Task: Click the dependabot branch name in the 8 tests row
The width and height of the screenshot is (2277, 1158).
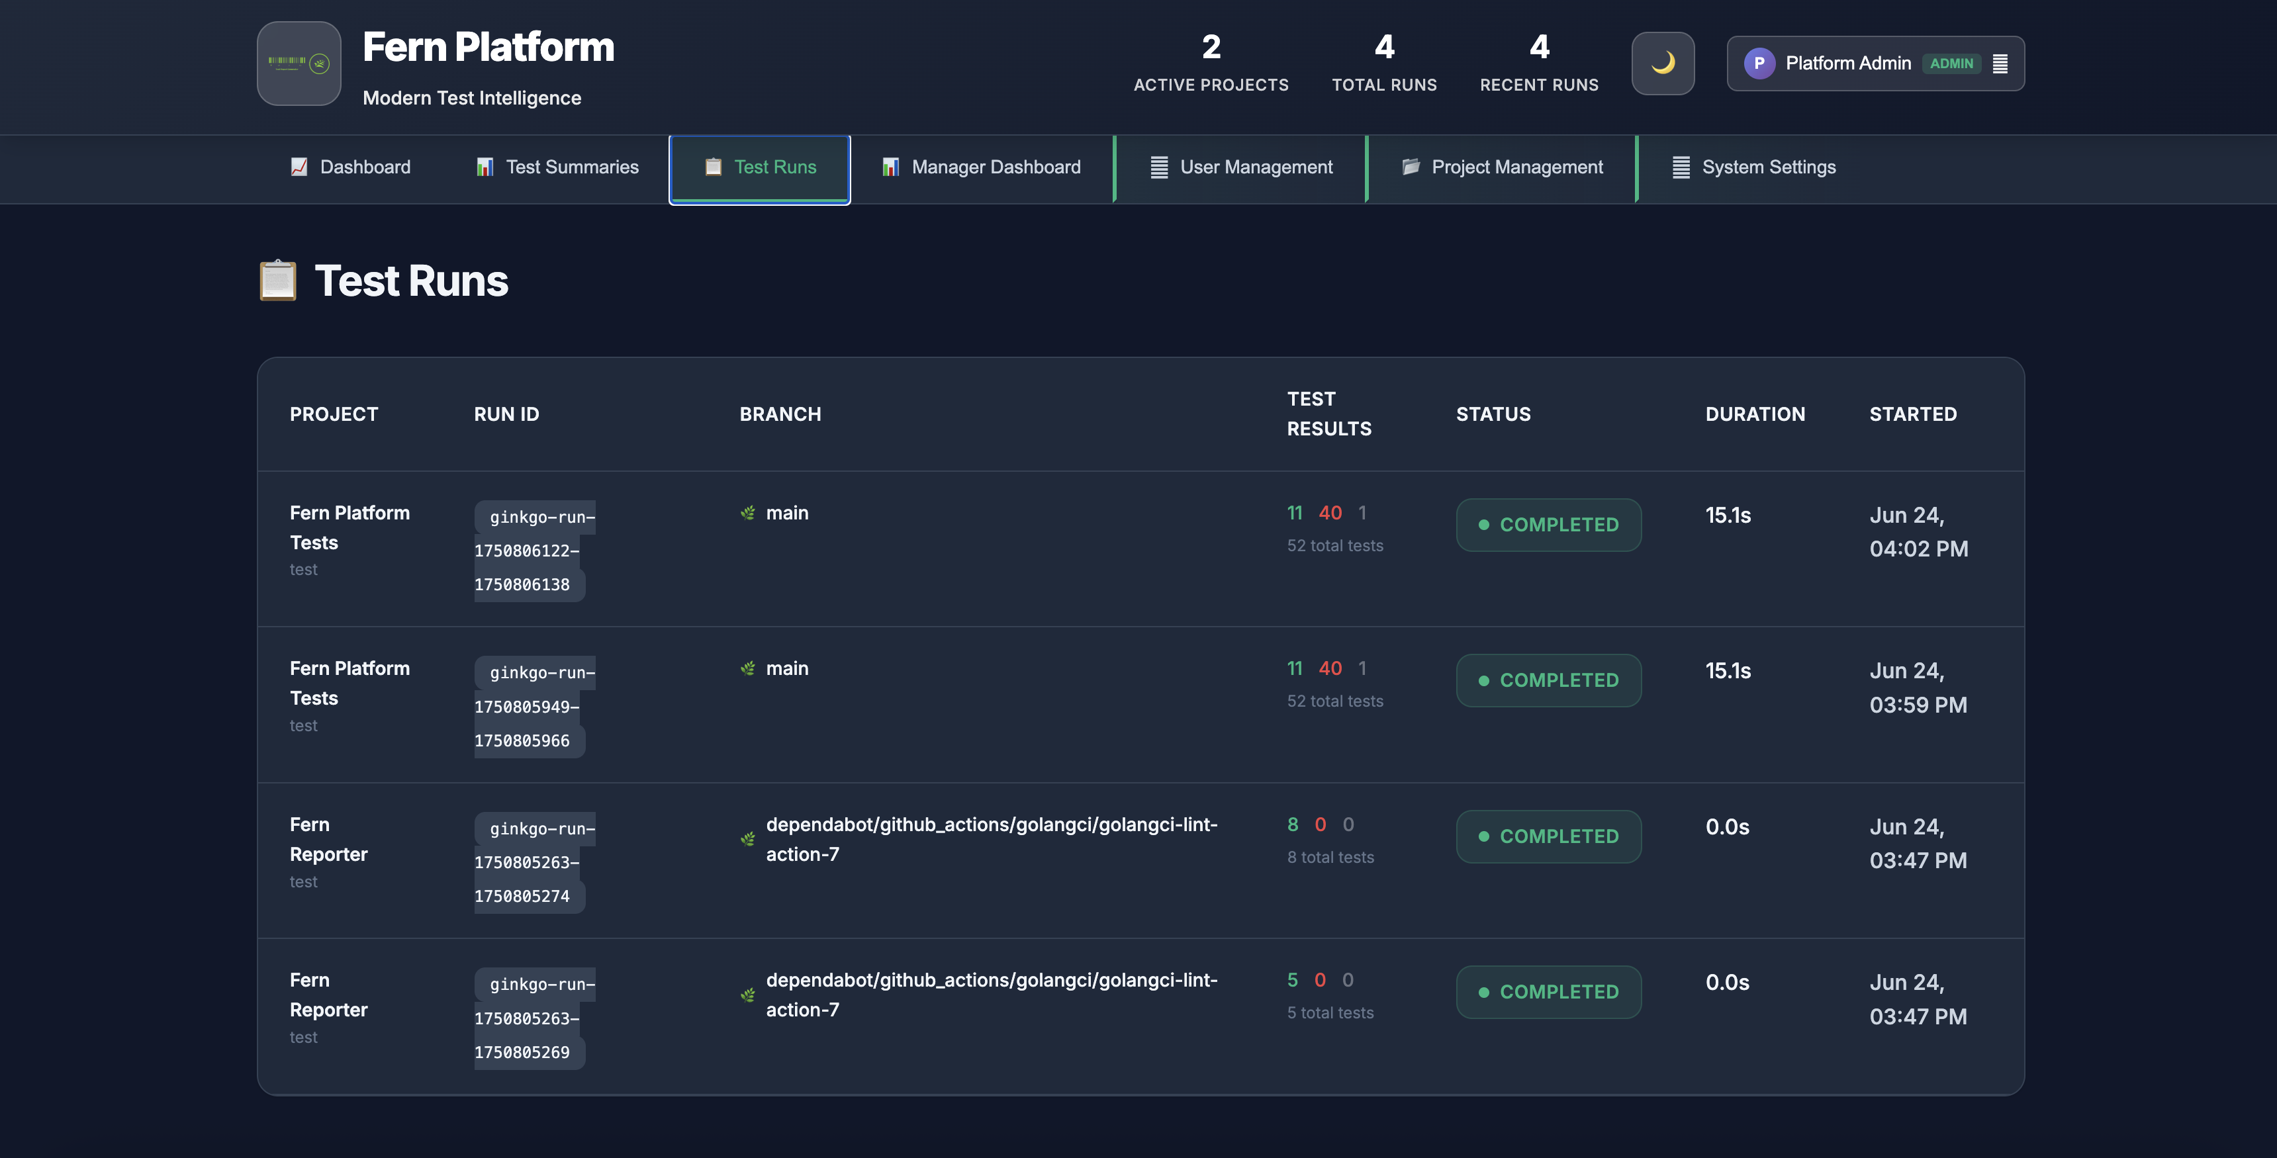Action: coord(992,839)
